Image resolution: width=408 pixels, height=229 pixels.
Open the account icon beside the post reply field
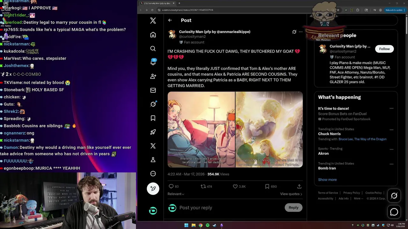tap(172, 208)
